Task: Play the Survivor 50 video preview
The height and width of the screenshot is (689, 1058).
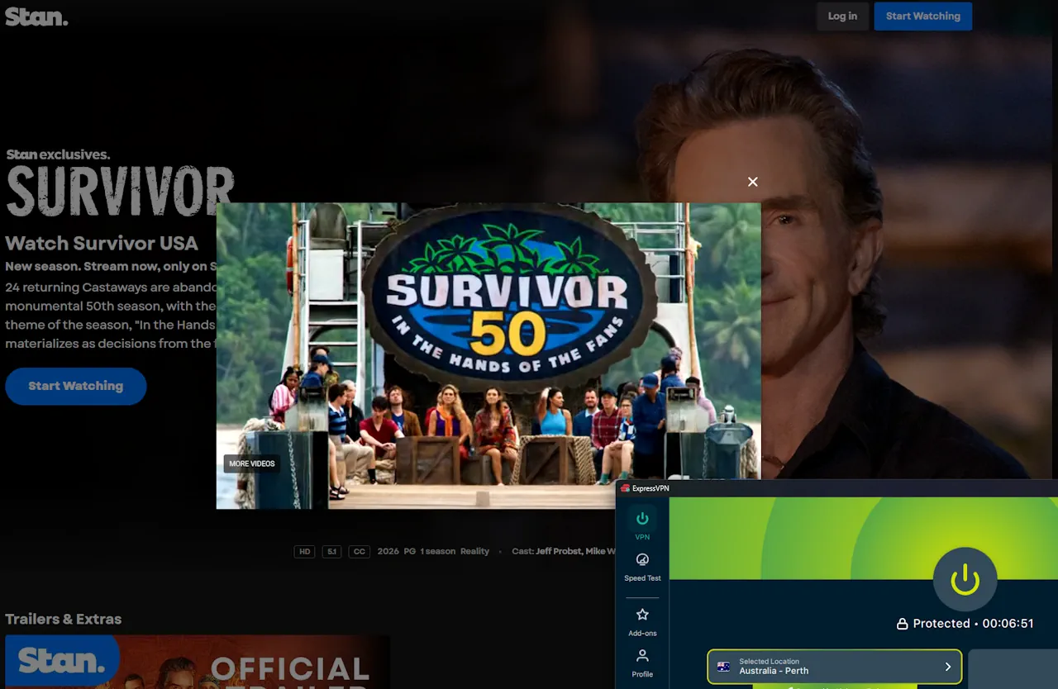Action: tap(488, 355)
